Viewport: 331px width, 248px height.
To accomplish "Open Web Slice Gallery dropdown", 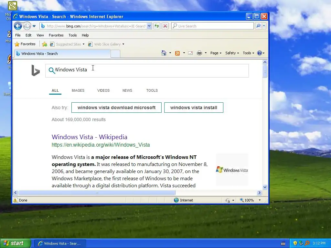I will (x=106, y=44).
